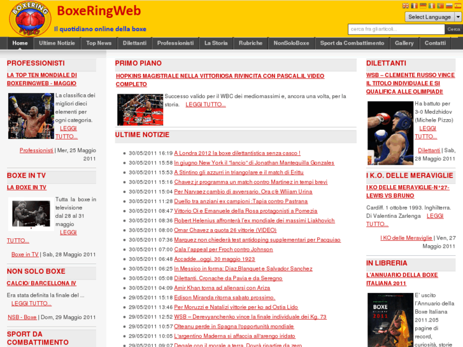Screen dimensions: 463x347
Task: Open Sport da Combattimento menu item
Action: pyautogui.click(x=352, y=43)
